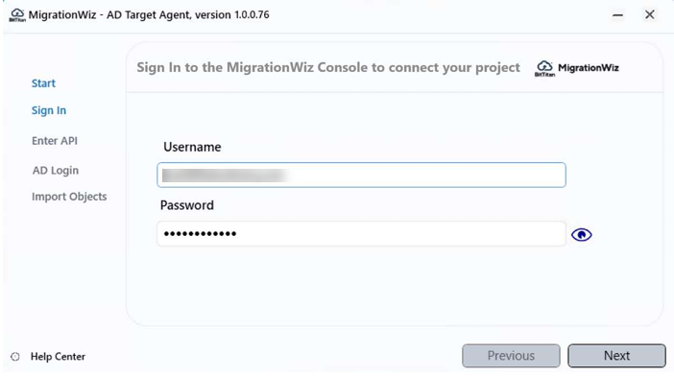
Task: Open the AD Login step
Action: [56, 171]
